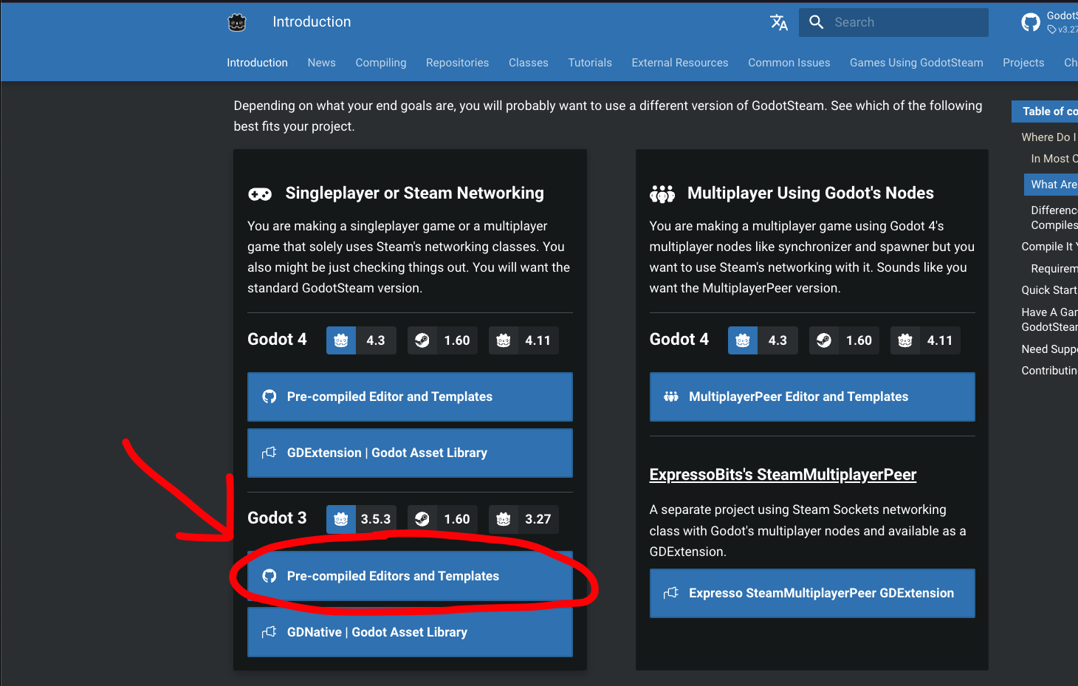Click Godot 3 Pre-compiled Editors and Templates button

(x=410, y=576)
